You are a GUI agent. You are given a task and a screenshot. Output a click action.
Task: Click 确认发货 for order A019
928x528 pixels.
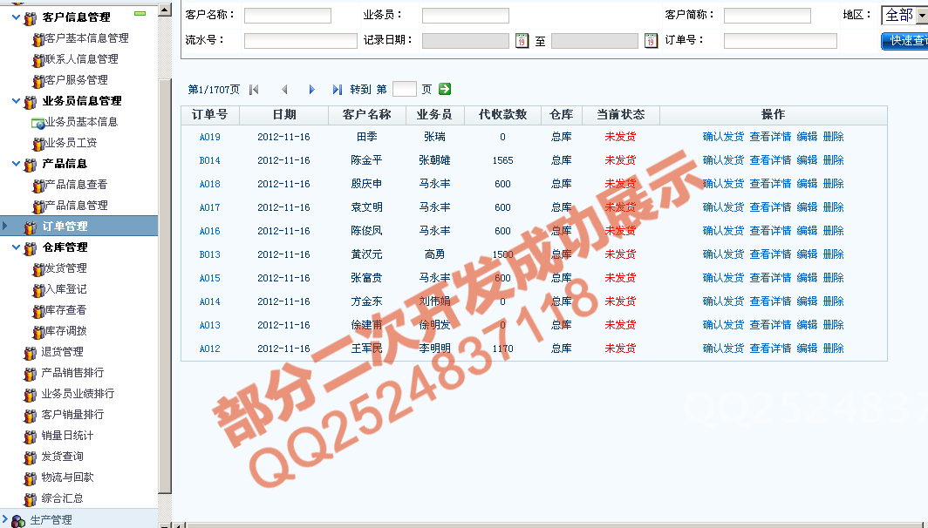point(723,137)
